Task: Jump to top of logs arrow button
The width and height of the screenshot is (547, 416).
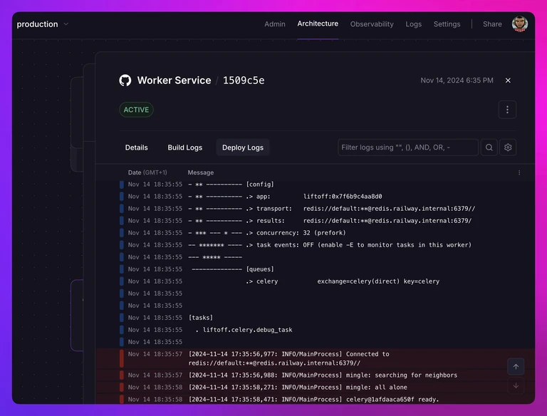Action: pyautogui.click(x=516, y=366)
